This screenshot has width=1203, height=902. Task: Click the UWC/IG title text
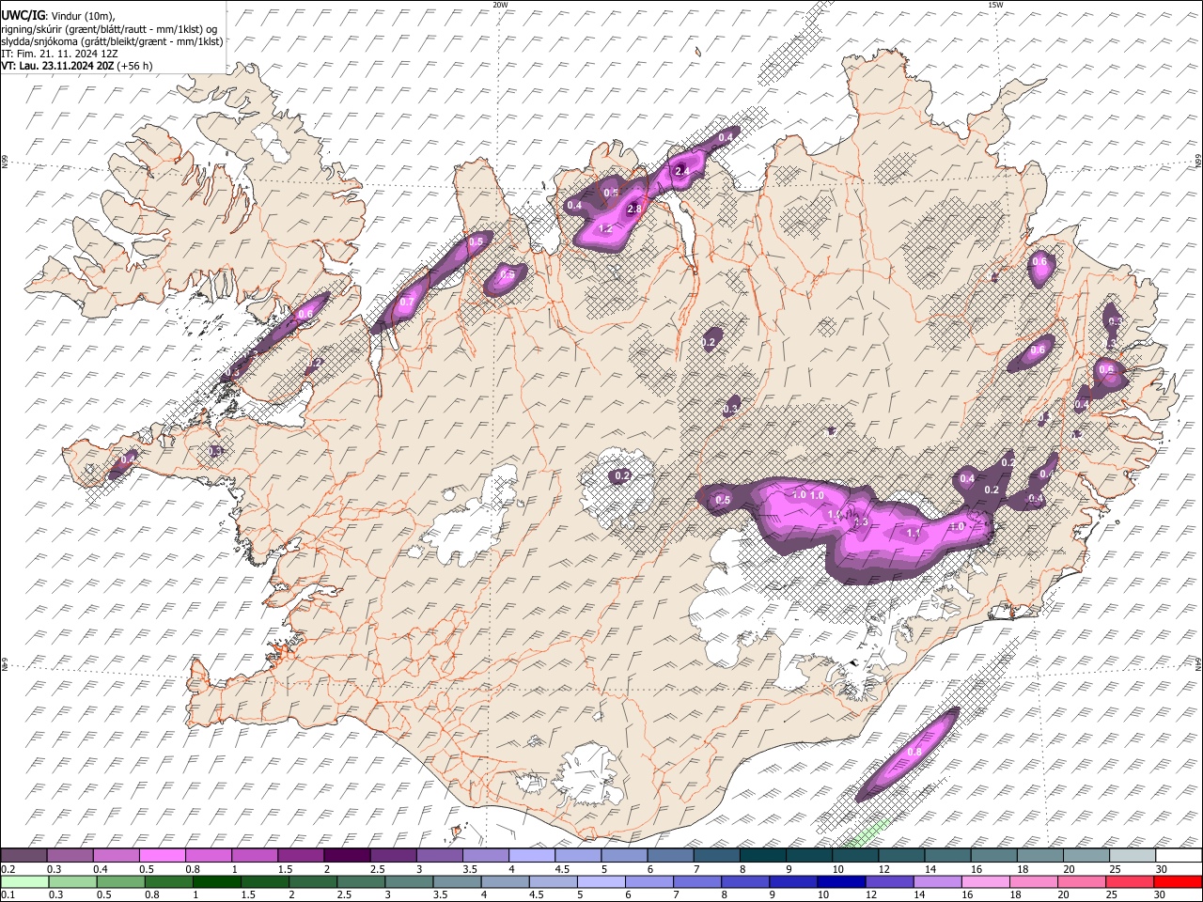23,15
